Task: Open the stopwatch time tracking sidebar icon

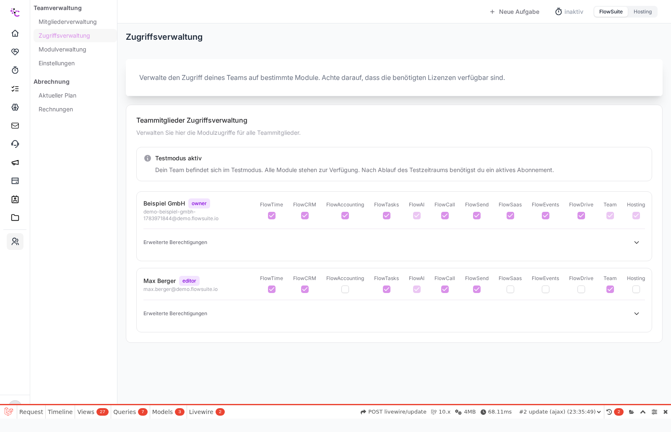Action: [15, 70]
